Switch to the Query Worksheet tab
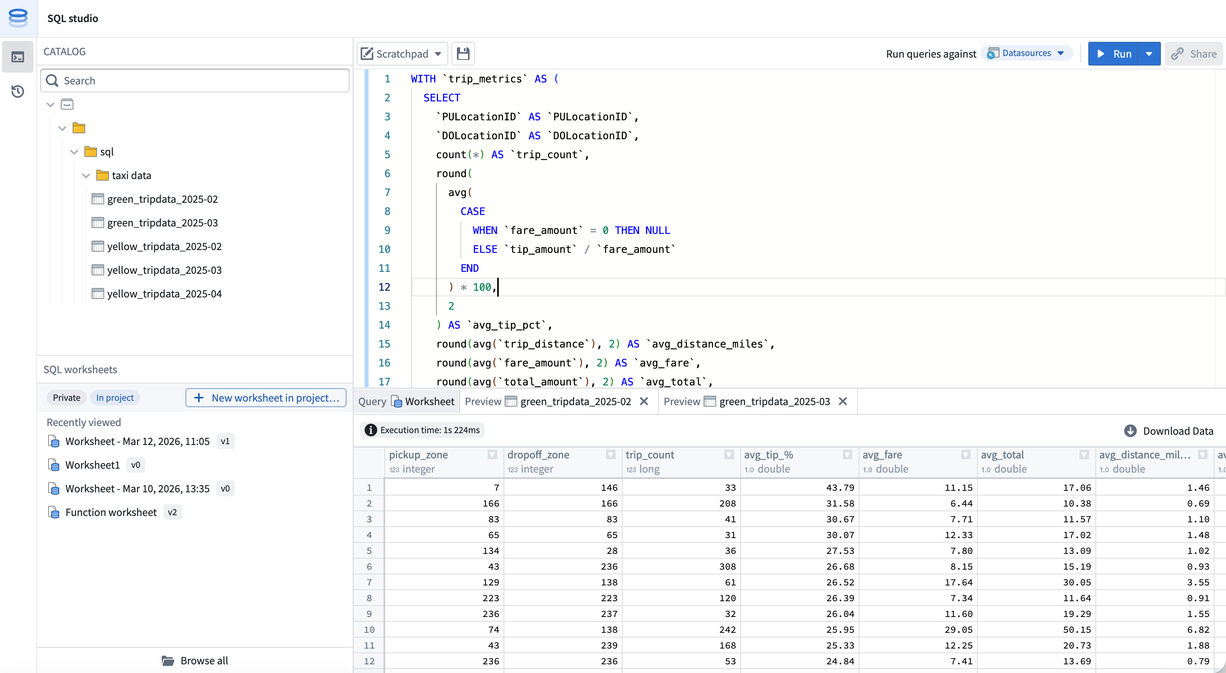This screenshot has height=673, width=1226. tap(407, 401)
